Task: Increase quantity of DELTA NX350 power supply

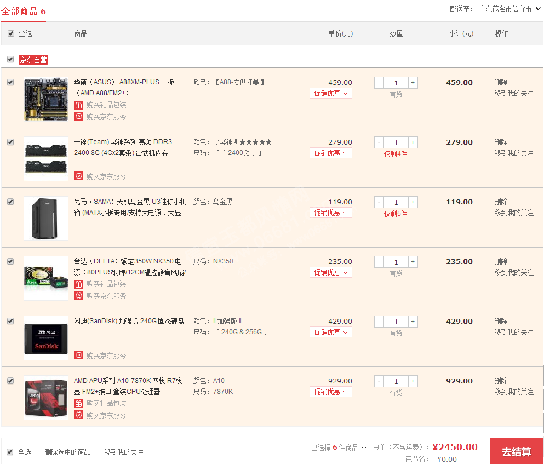Action: 413,262
